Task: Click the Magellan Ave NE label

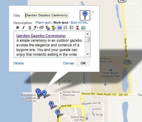Action: 91,103
